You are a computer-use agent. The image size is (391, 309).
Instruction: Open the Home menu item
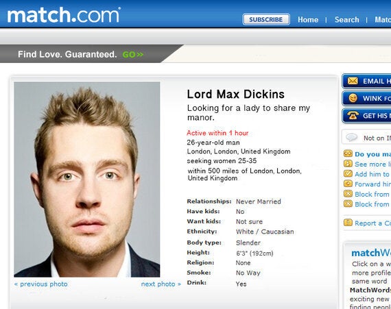tap(308, 20)
